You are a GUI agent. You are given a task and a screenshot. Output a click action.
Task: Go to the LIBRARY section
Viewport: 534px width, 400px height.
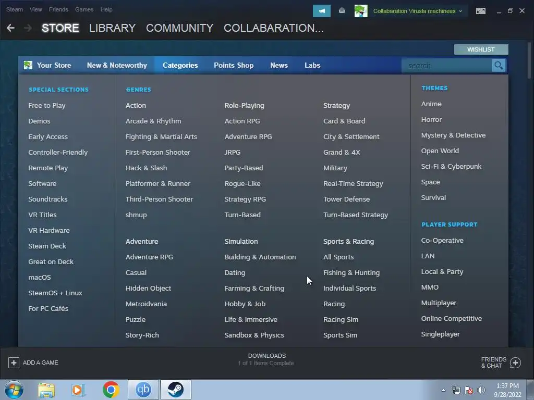click(113, 28)
